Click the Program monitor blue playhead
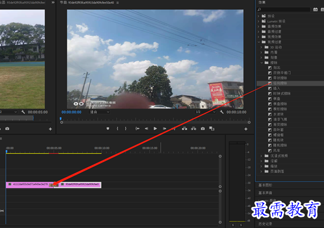The image size is (324, 228). click(x=61, y=119)
